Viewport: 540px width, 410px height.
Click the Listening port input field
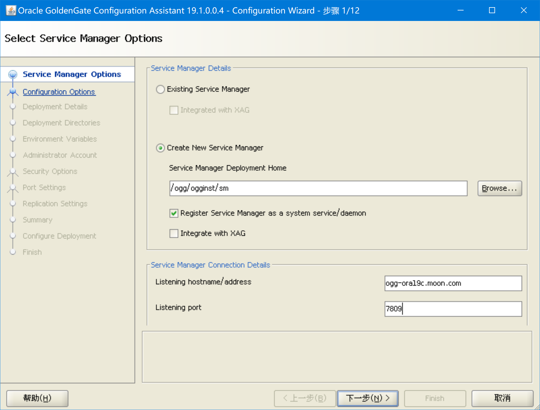tap(453, 309)
